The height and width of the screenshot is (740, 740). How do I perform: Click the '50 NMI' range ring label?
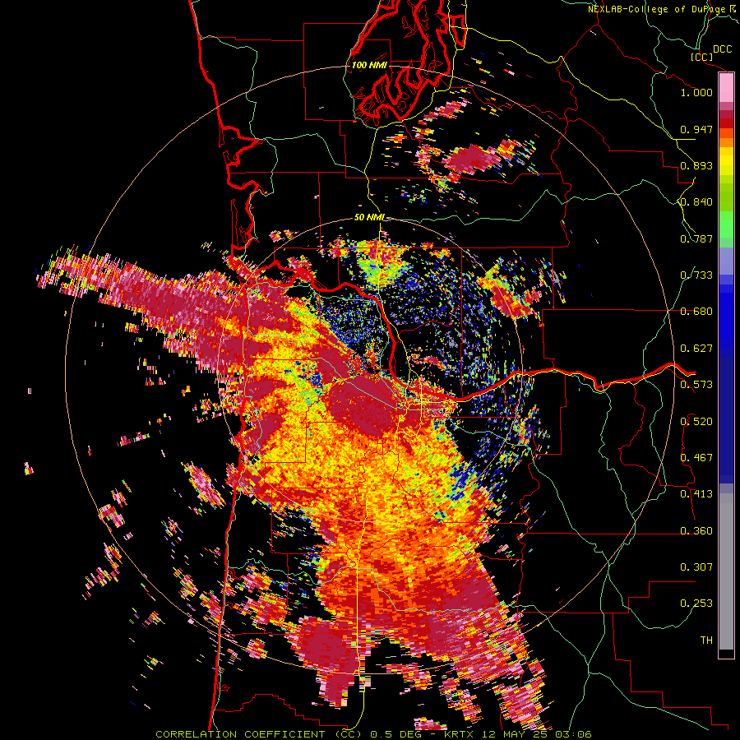pos(369,217)
